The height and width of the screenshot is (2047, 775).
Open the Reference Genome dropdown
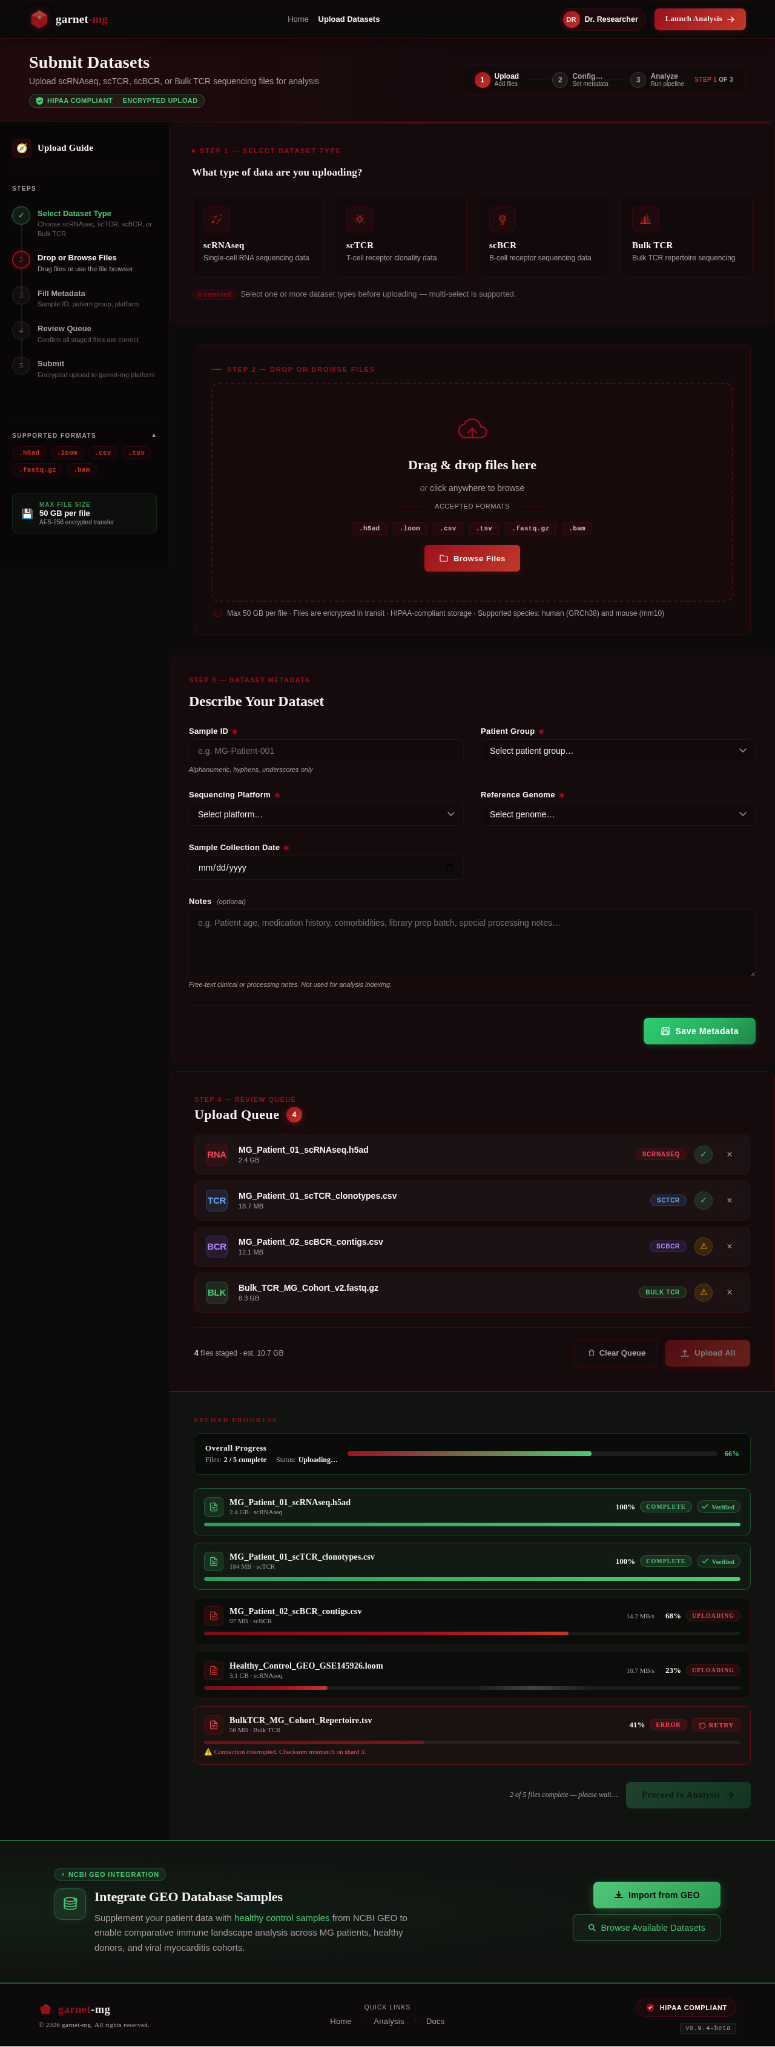click(618, 814)
